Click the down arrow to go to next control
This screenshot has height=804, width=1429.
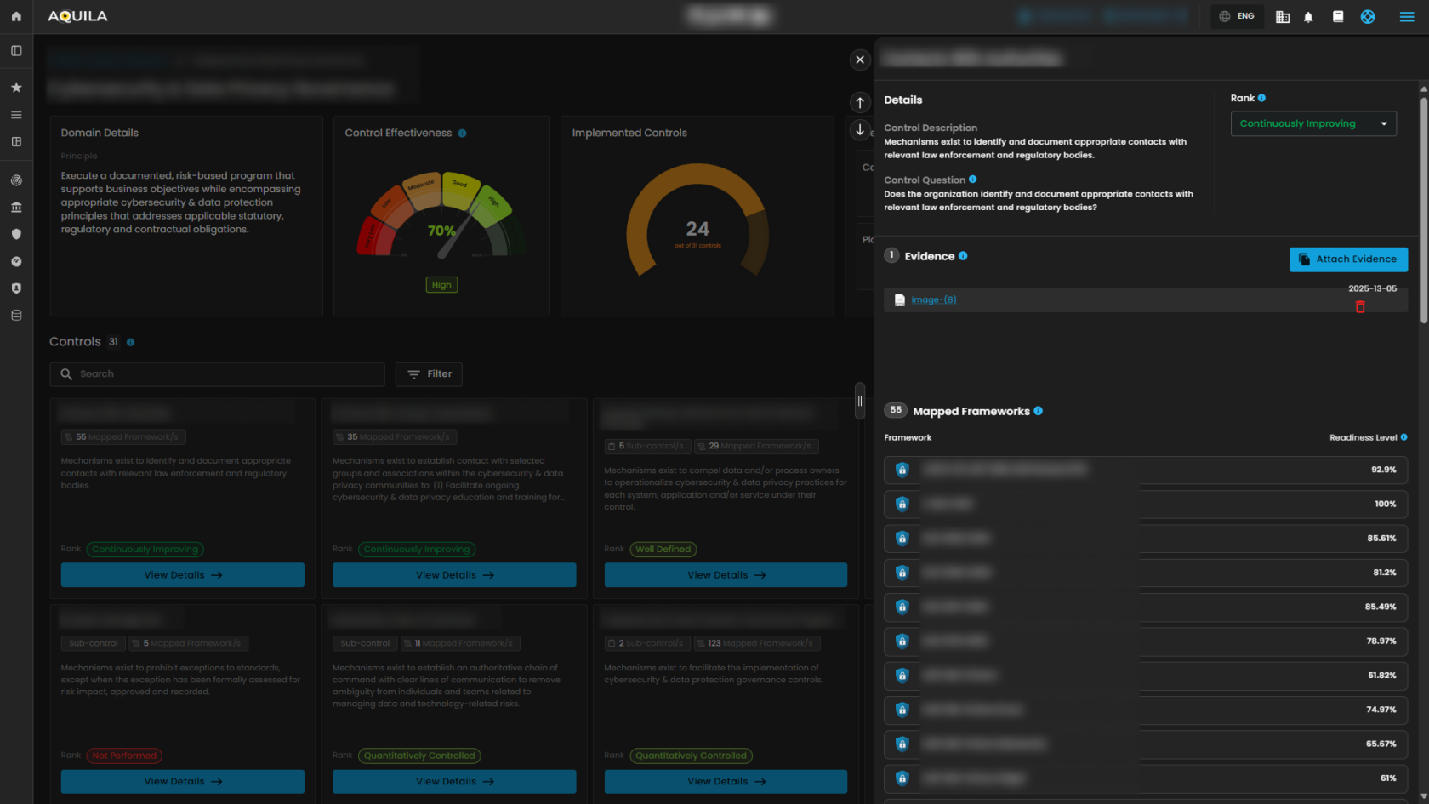[x=860, y=129]
